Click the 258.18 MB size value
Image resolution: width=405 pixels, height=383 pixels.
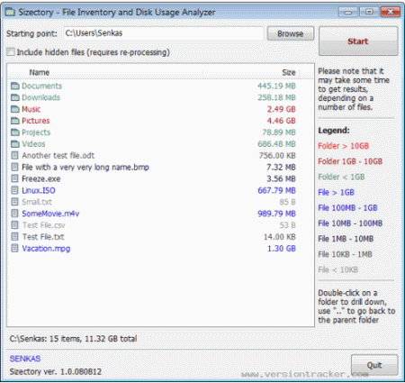(x=276, y=97)
